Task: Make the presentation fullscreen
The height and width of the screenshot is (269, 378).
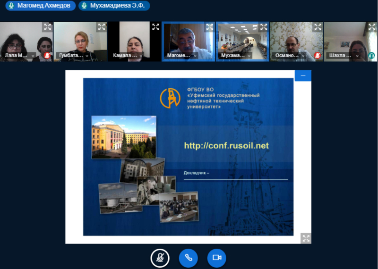Action: pyautogui.click(x=306, y=238)
